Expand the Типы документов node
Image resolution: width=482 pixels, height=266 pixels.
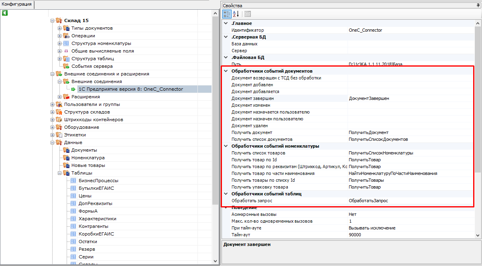click(x=60, y=28)
